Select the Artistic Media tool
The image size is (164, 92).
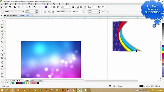[x=2, y=27]
